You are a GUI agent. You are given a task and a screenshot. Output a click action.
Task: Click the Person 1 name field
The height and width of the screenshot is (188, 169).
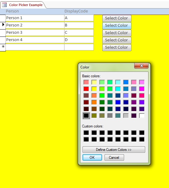(35, 18)
